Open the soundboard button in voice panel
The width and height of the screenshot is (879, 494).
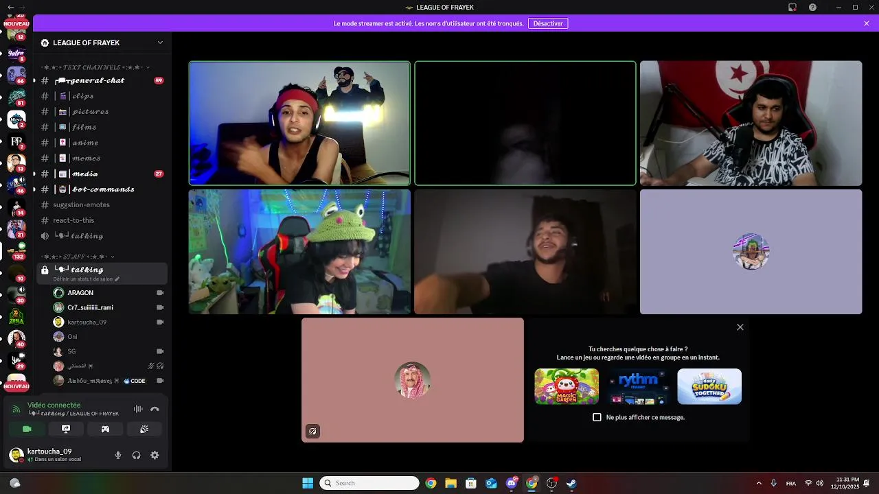pyautogui.click(x=144, y=429)
